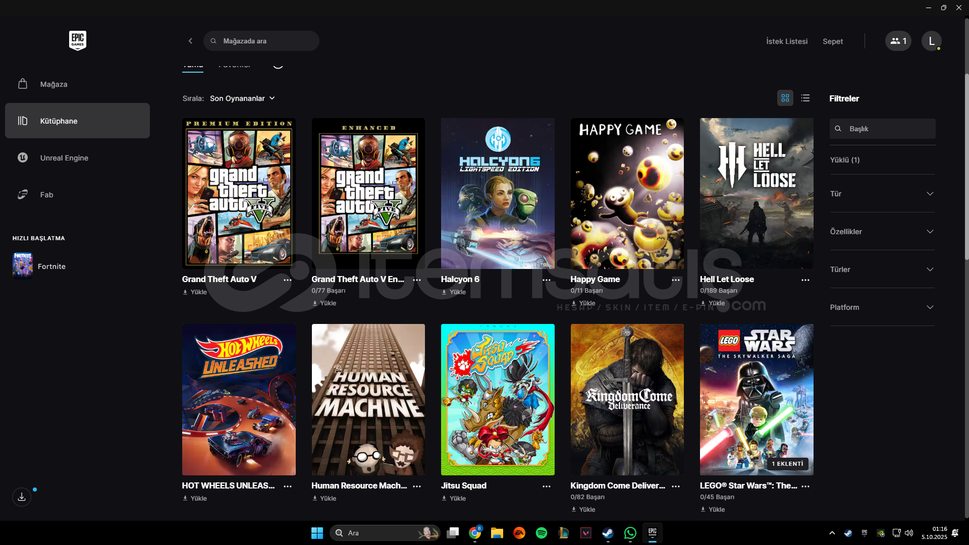Image resolution: width=969 pixels, height=545 pixels.
Task: Expand the Tür filter section
Action: (882, 194)
